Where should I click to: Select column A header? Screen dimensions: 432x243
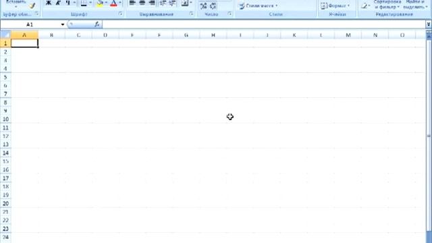coord(24,35)
